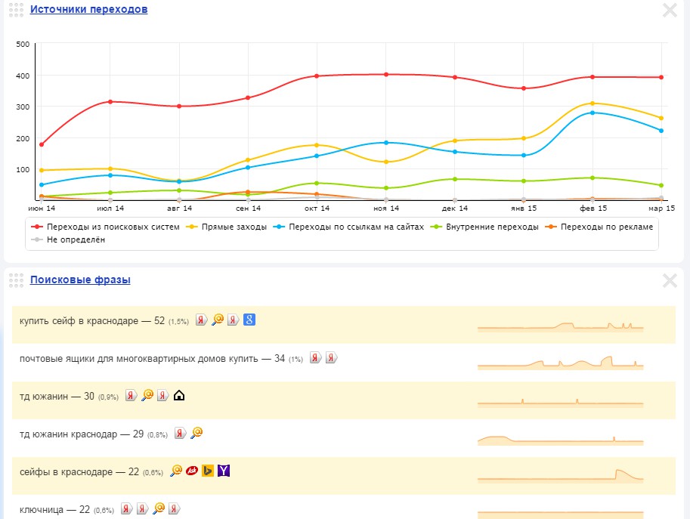Screen dimensions: 690x519
Task: Click Mail.ru icon in купить сейф в краснодаре row
Action: (x=218, y=320)
